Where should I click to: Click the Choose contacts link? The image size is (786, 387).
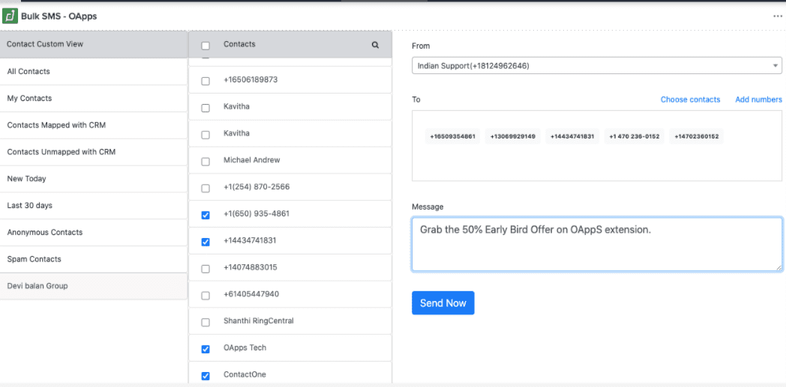point(690,100)
